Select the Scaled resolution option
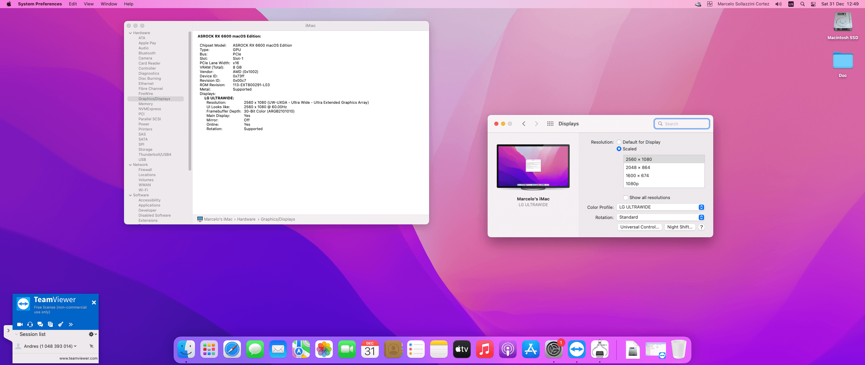 pyautogui.click(x=619, y=149)
